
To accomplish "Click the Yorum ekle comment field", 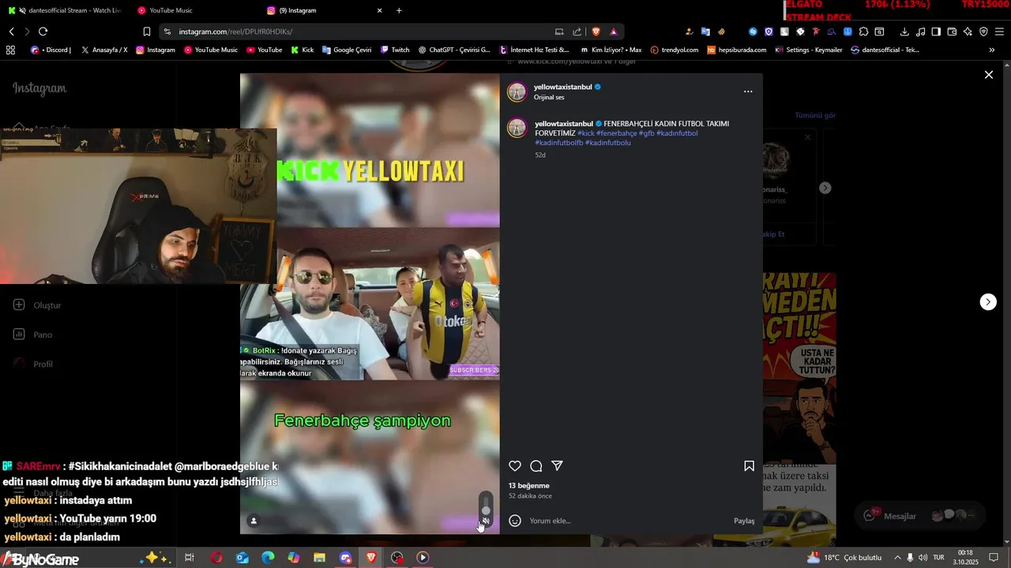I will click(628, 521).
